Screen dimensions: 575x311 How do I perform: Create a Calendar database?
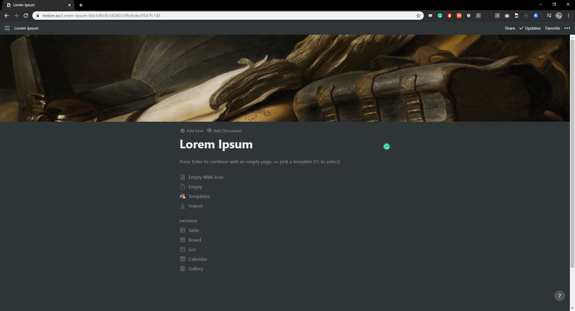(x=194, y=259)
